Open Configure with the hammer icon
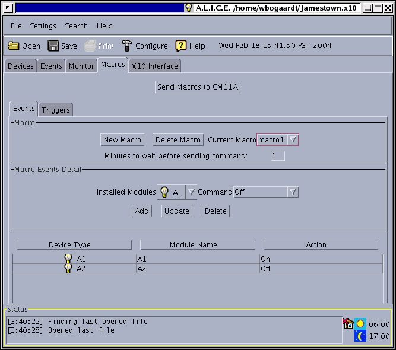The width and height of the screenshot is (396, 350). (x=127, y=46)
